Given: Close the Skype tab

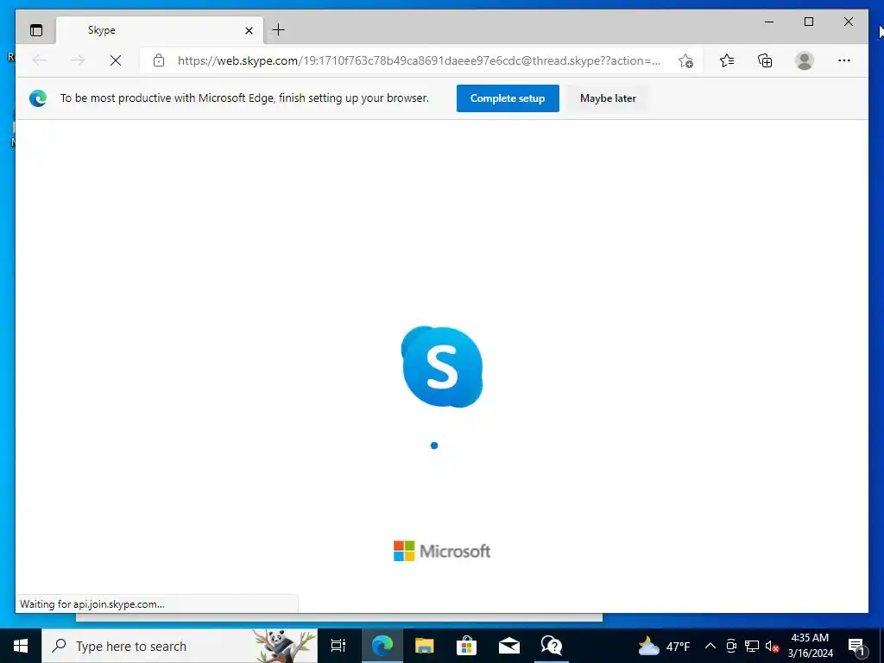Looking at the screenshot, I should [x=249, y=30].
